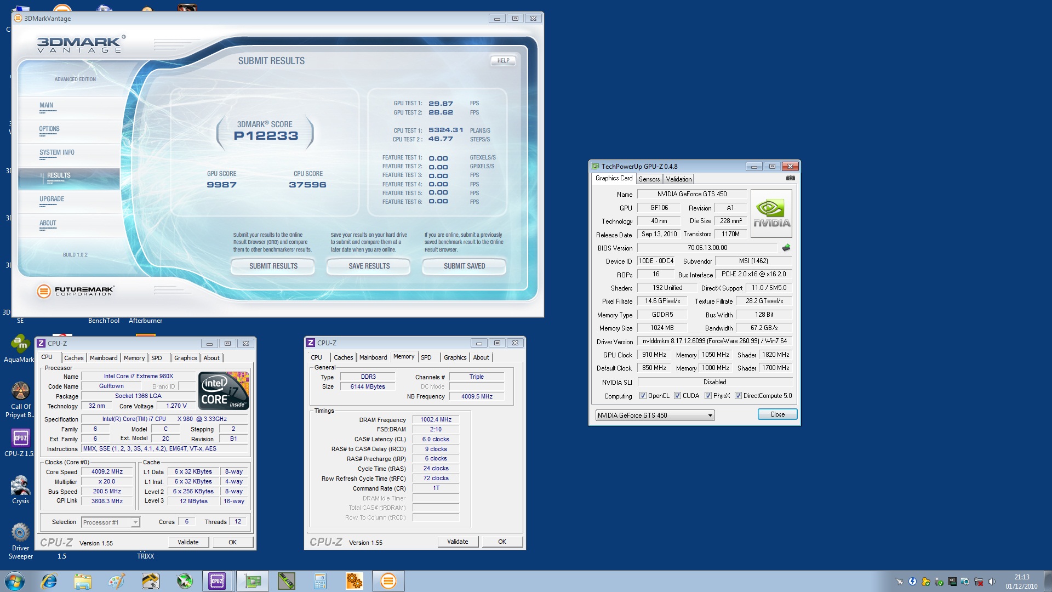
Task: Open Mainboard tab in left CPU-Z
Action: [104, 358]
